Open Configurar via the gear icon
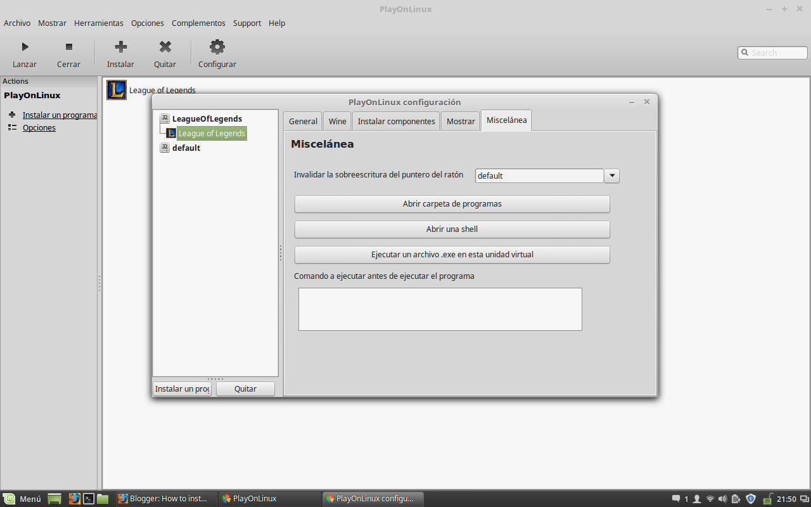This screenshot has width=811, height=507. click(217, 46)
